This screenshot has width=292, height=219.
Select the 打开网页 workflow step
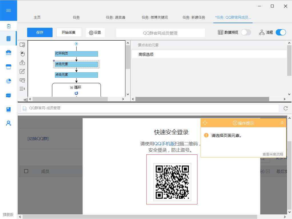pos(76,54)
